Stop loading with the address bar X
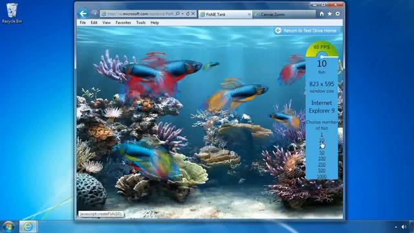Screen dimensions: 414x233 pos(193,14)
